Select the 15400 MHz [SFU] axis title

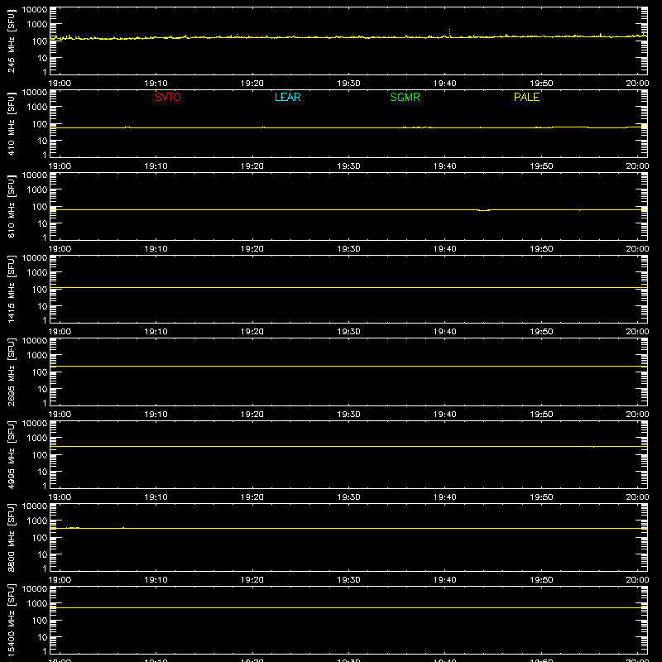[x=12, y=620]
